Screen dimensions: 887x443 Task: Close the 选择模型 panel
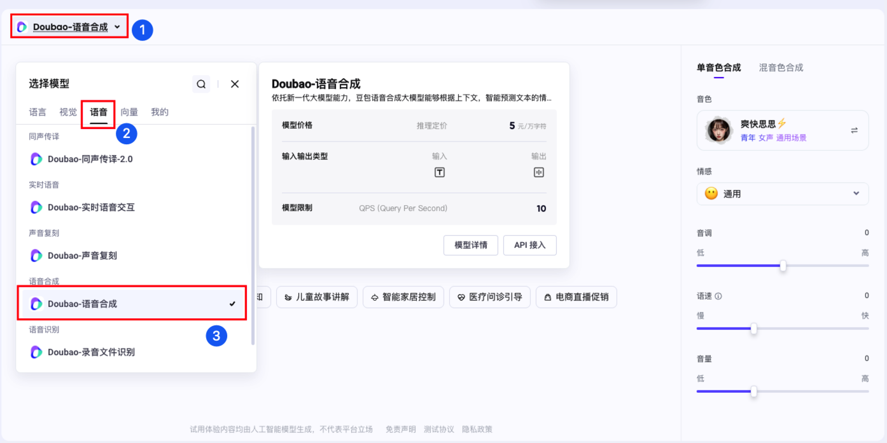coord(235,84)
